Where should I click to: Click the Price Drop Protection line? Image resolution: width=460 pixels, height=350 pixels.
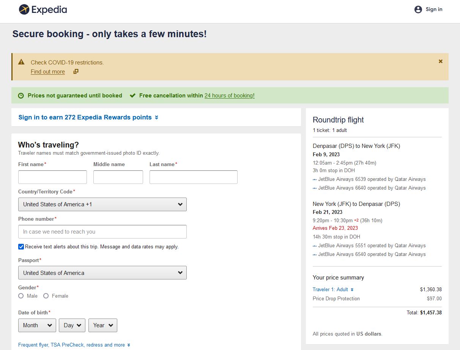(x=377, y=299)
